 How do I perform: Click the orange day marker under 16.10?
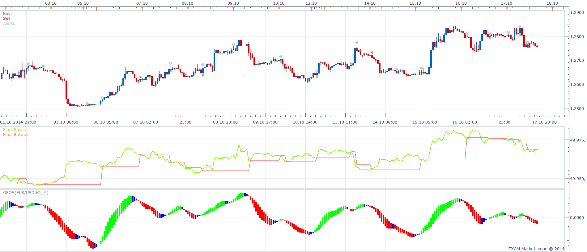coord(461,9)
